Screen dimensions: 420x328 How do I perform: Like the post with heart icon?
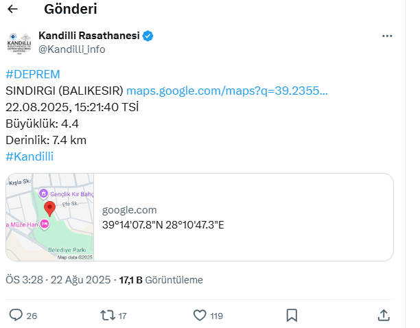click(x=200, y=316)
